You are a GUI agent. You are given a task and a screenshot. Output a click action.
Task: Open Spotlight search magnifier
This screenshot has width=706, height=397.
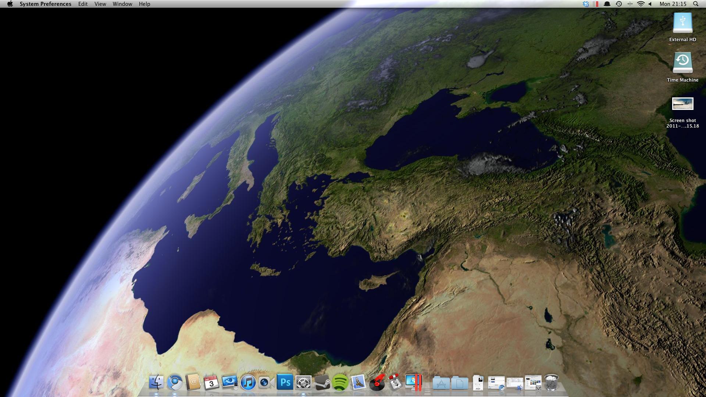coord(695,4)
